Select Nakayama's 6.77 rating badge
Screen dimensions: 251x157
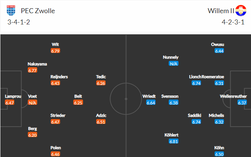coord(32,70)
